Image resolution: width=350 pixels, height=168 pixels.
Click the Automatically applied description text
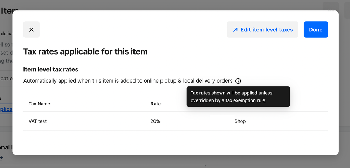coord(128,81)
